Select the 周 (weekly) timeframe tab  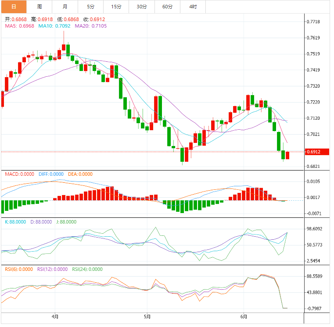click(x=40, y=7)
